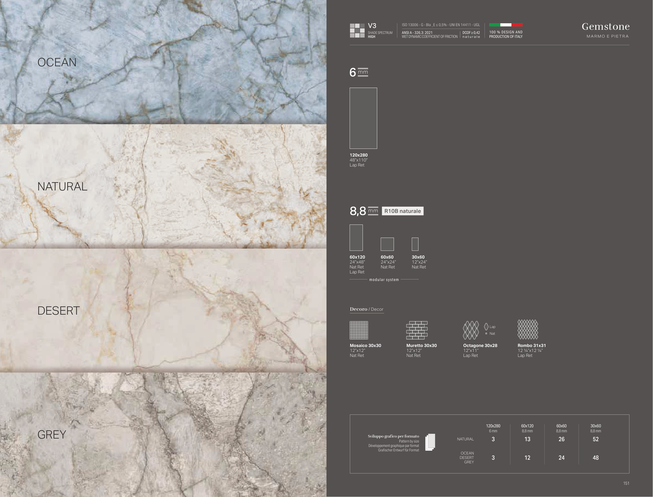Image resolution: width=653 pixels, height=497 pixels.
Task: Click the 60x120 tile format outline
Action: point(356,238)
